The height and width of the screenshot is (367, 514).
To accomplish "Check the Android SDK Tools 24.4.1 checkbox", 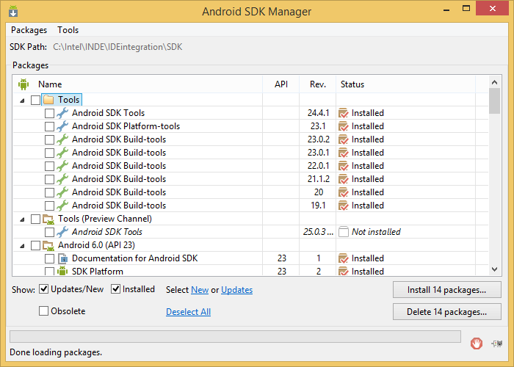I will pyautogui.click(x=49, y=113).
